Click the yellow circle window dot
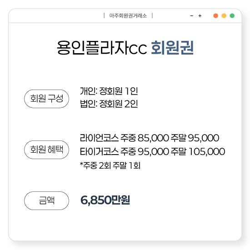 224,16
